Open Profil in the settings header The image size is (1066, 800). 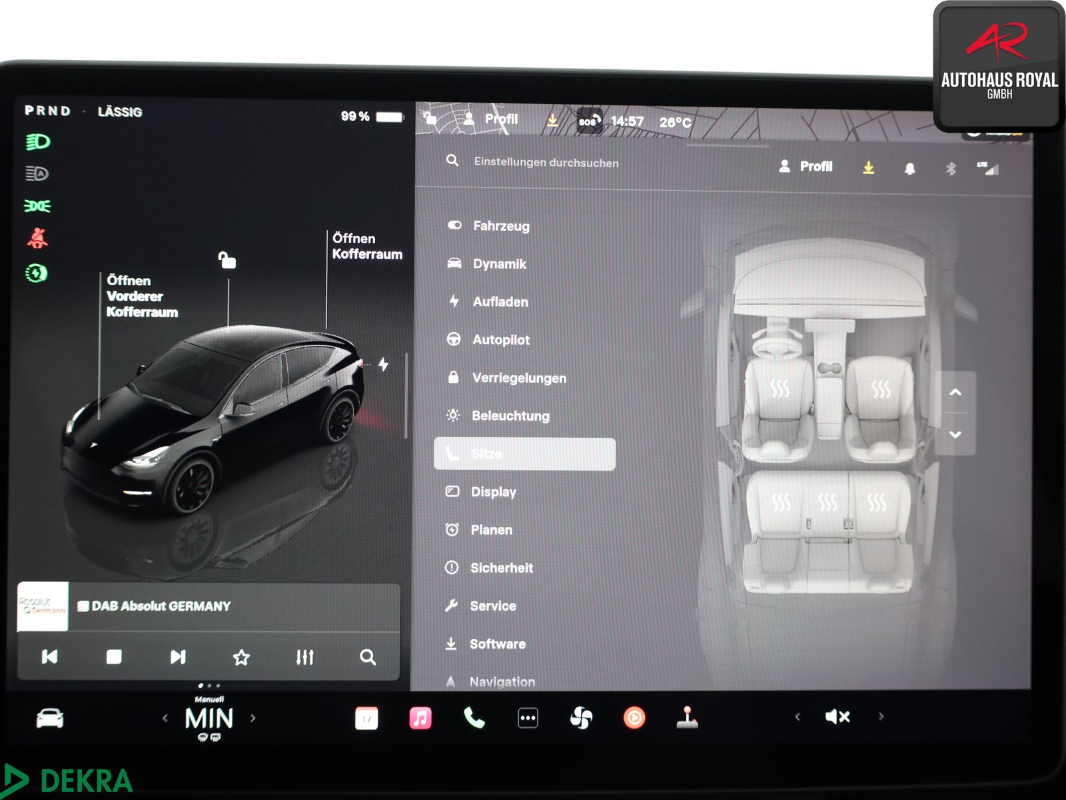[x=805, y=166]
